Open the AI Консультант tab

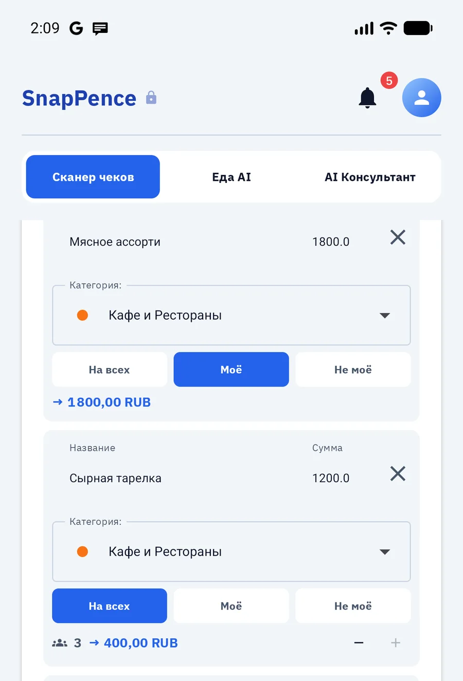(370, 177)
